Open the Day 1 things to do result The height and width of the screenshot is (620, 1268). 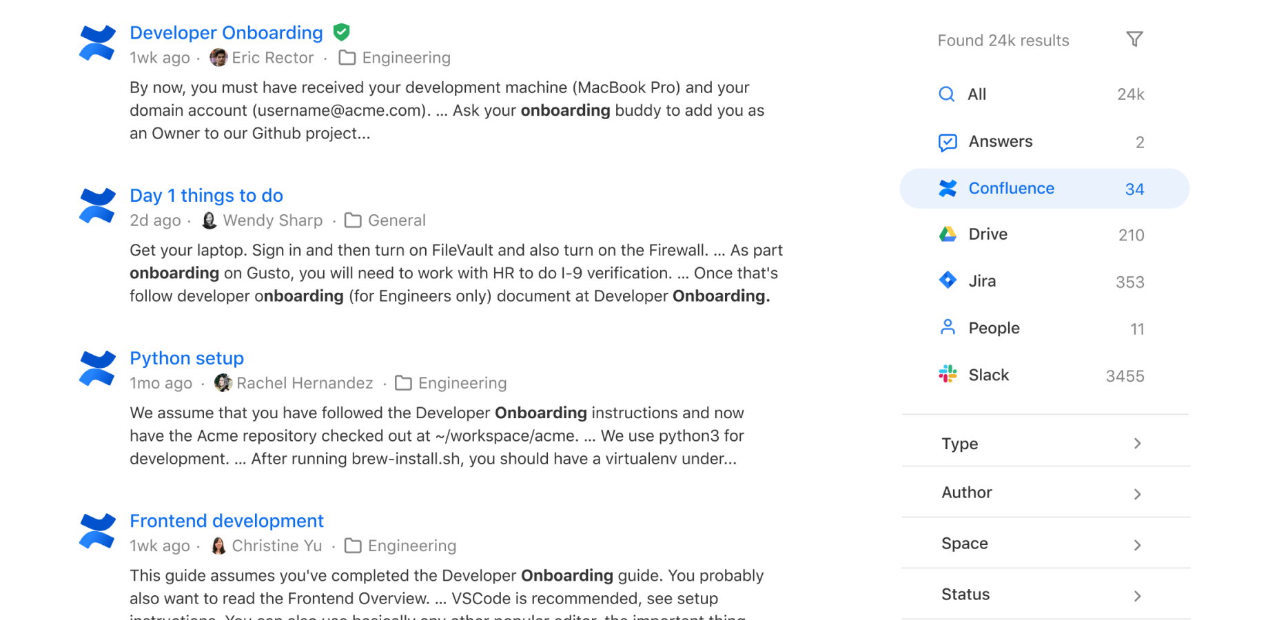pyautogui.click(x=206, y=196)
